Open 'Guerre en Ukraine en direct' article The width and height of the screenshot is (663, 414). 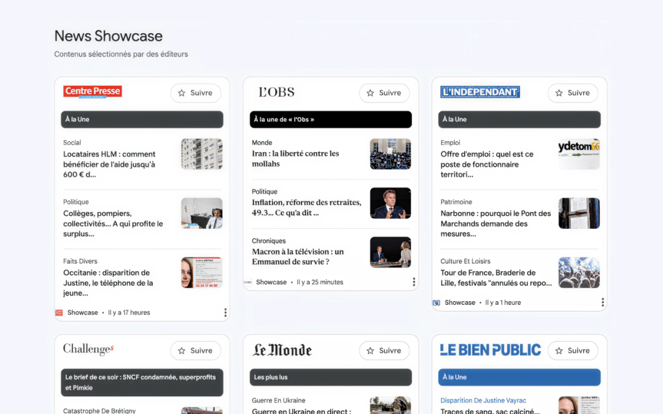tap(301, 411)
